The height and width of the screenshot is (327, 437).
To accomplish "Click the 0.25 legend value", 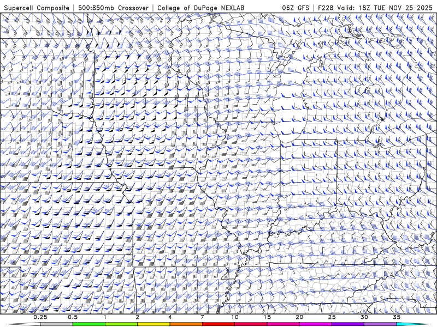I will coord(40,317).
